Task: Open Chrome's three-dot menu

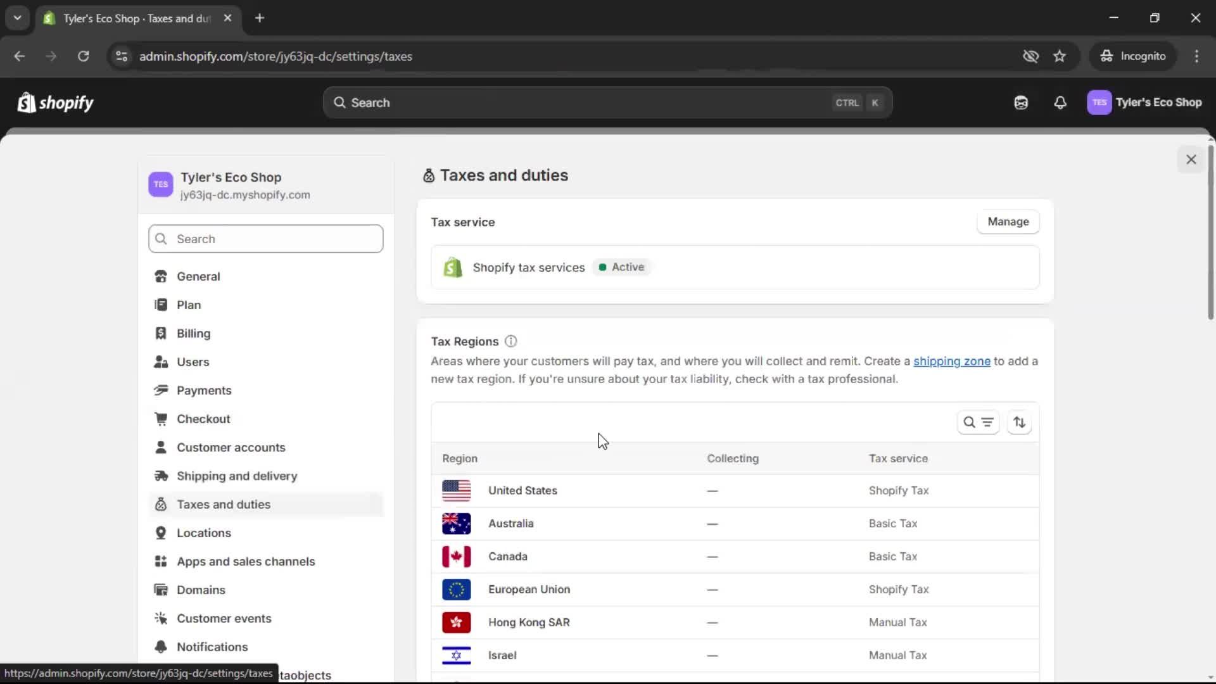Action: tap(1197, 56)
